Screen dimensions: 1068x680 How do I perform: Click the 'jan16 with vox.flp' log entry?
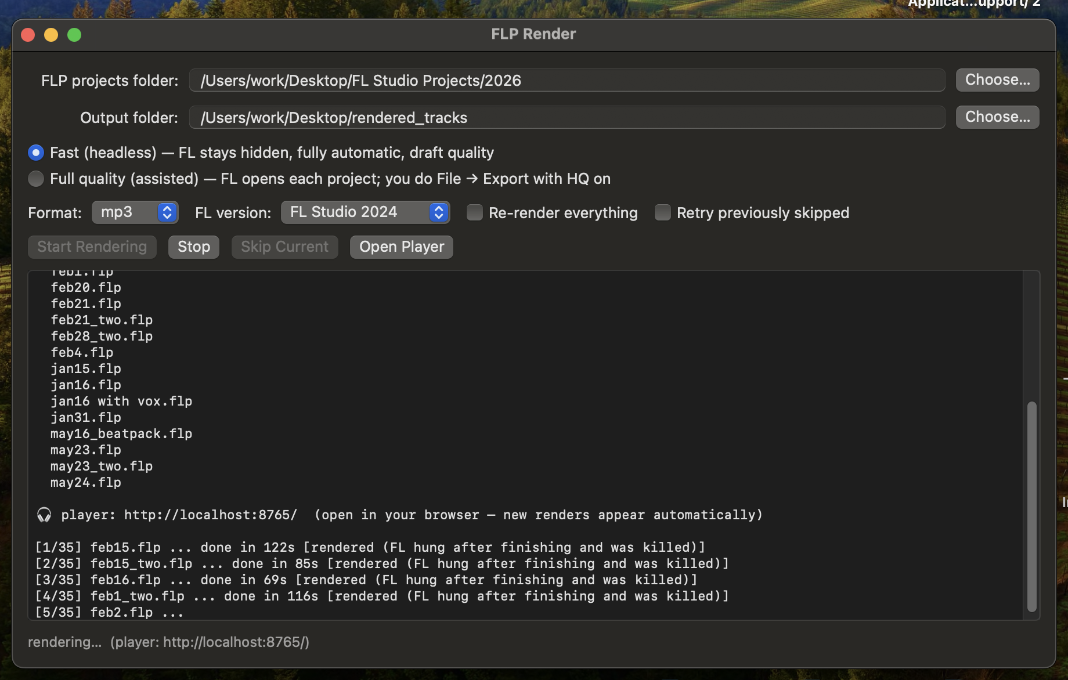pos(121,401)
